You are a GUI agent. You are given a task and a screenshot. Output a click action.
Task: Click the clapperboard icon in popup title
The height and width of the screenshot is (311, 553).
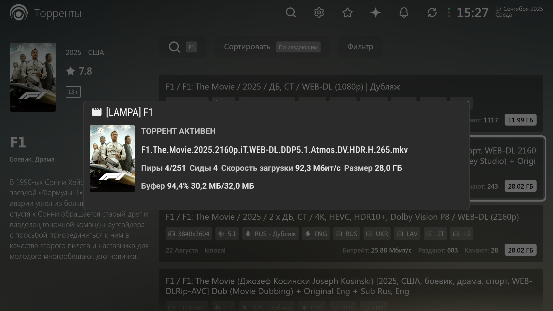pyautogui.click(x=97, y=112)
